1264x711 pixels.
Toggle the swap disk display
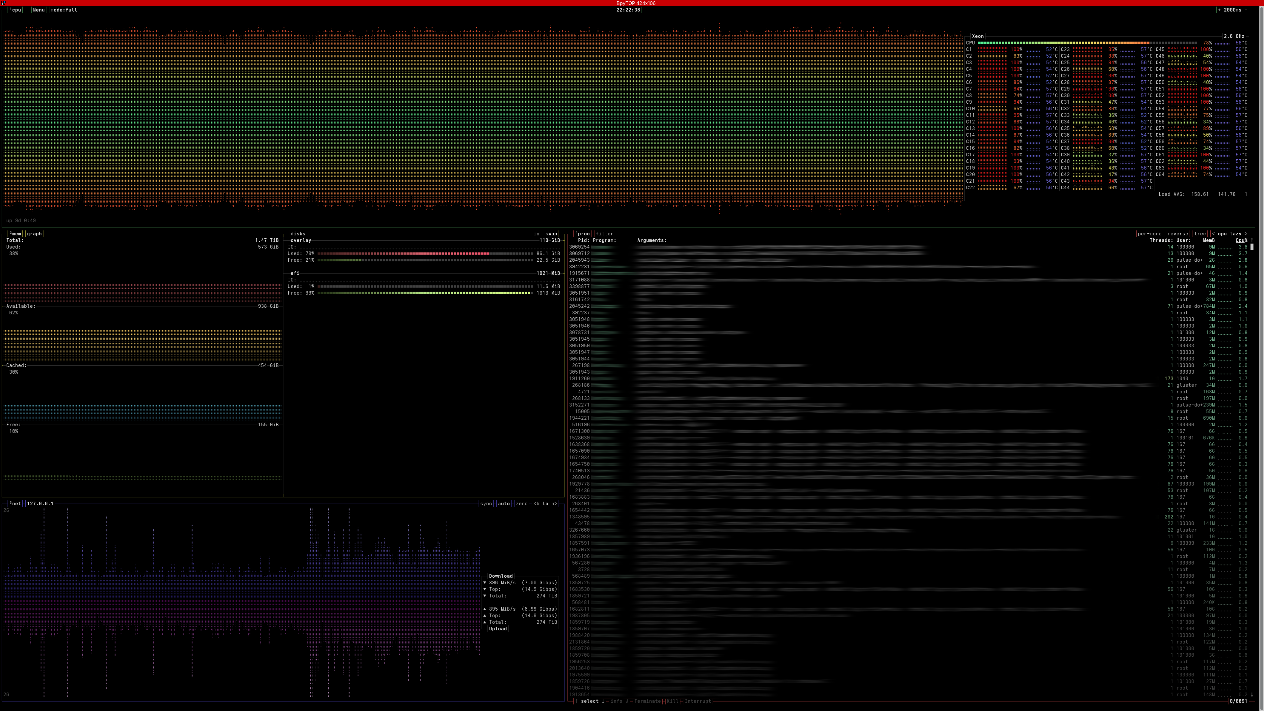(x=552, y=234)
